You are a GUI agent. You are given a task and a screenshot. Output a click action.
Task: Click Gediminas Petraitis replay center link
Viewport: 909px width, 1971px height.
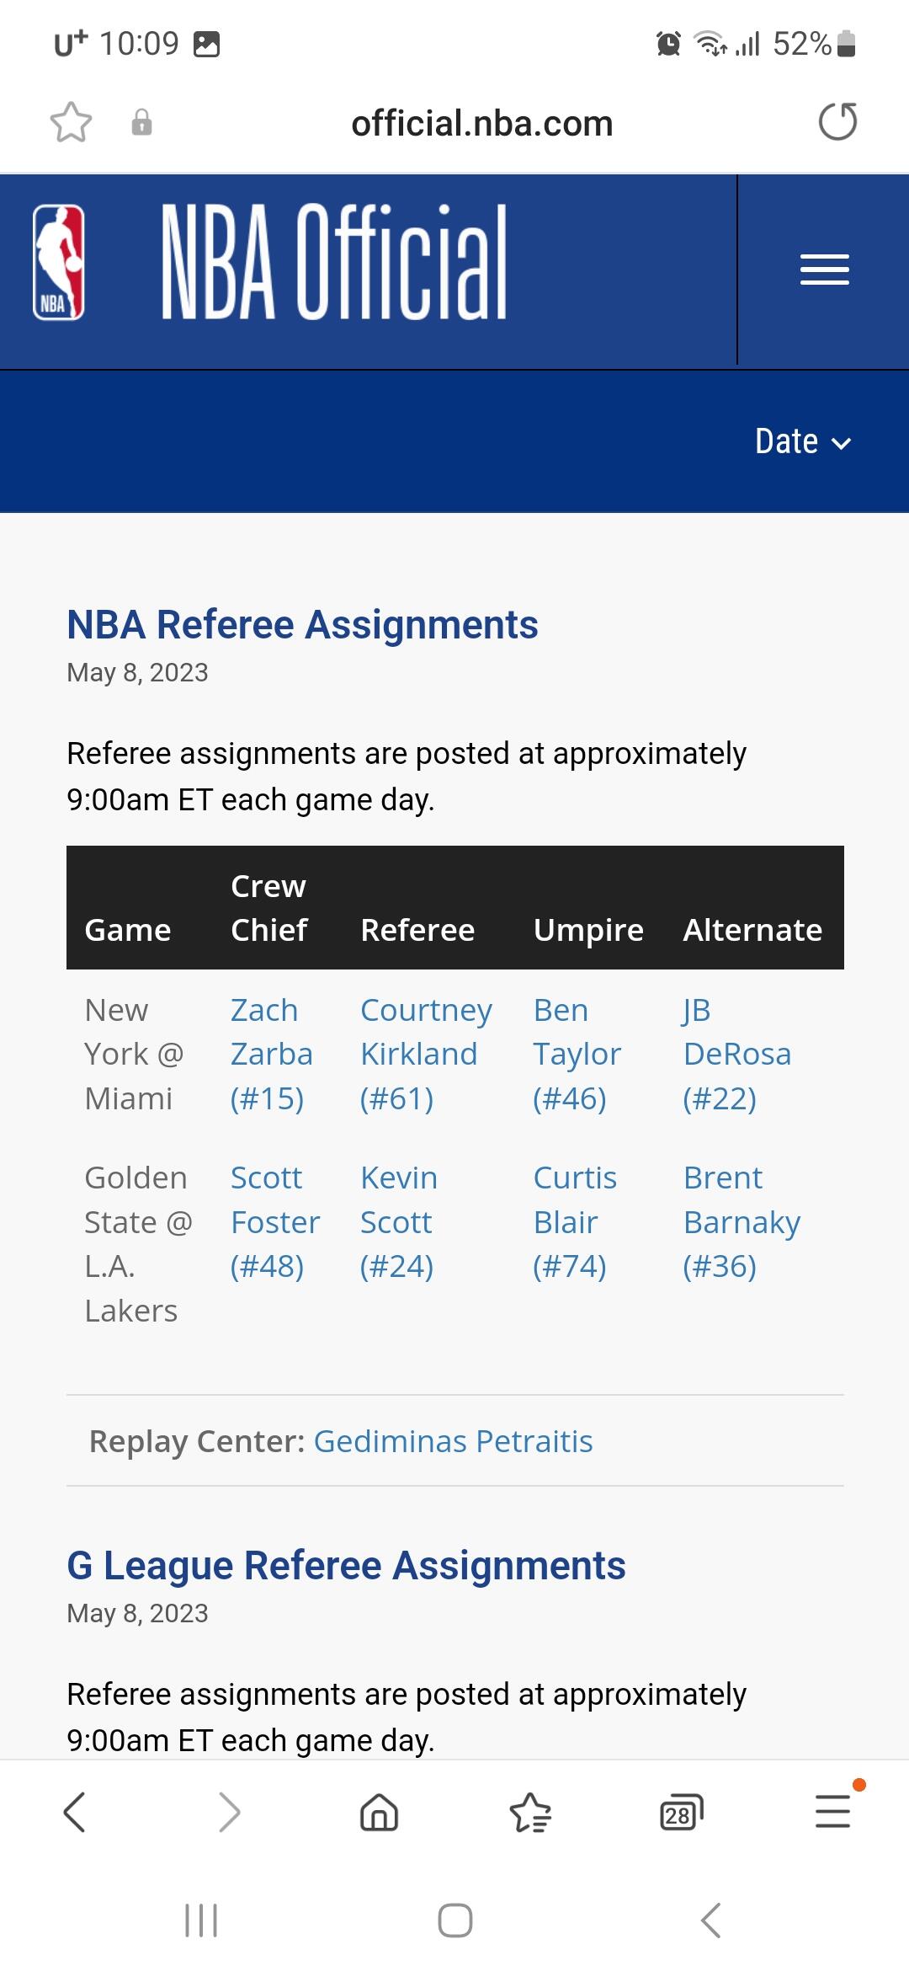pos(453,1441)
